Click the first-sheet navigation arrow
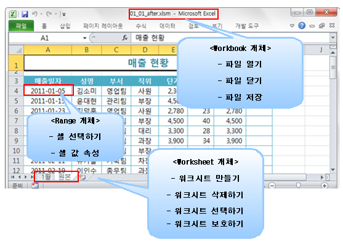This screenshot has width=343, height=245. click(12, 177)
